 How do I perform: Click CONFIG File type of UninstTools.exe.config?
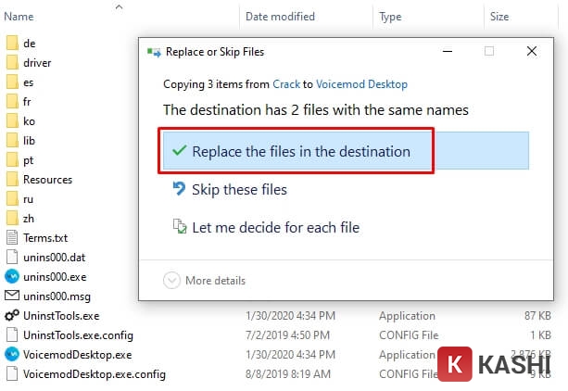click(409, 335)
